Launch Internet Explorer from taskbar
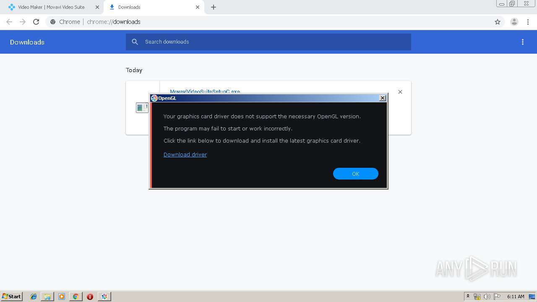Viewport: 537px width, 302px height. coord(34,297)
